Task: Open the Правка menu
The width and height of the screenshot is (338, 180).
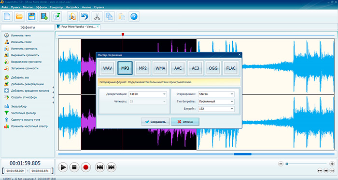Action: click(15, 7)
